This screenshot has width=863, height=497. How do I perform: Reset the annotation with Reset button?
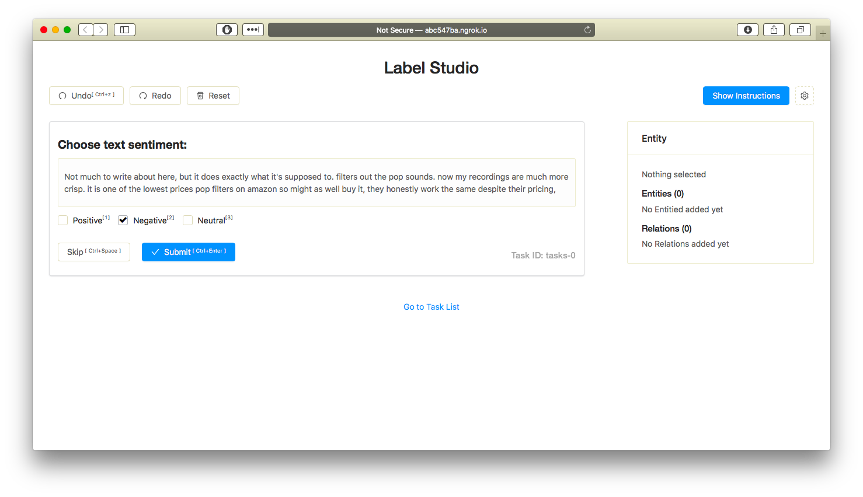pyautogui.click(x=213, y=96)
